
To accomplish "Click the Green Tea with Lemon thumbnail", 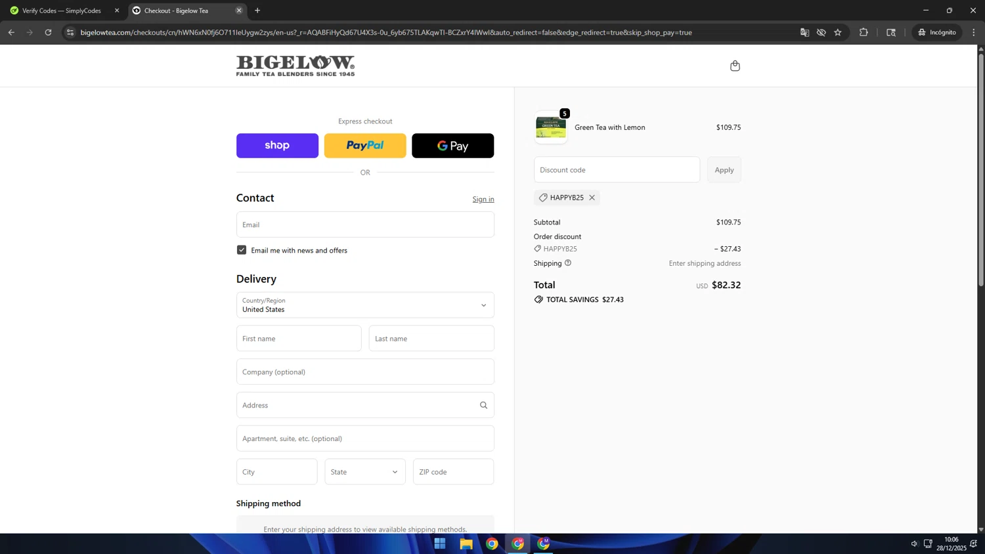I will coord(551,127).
